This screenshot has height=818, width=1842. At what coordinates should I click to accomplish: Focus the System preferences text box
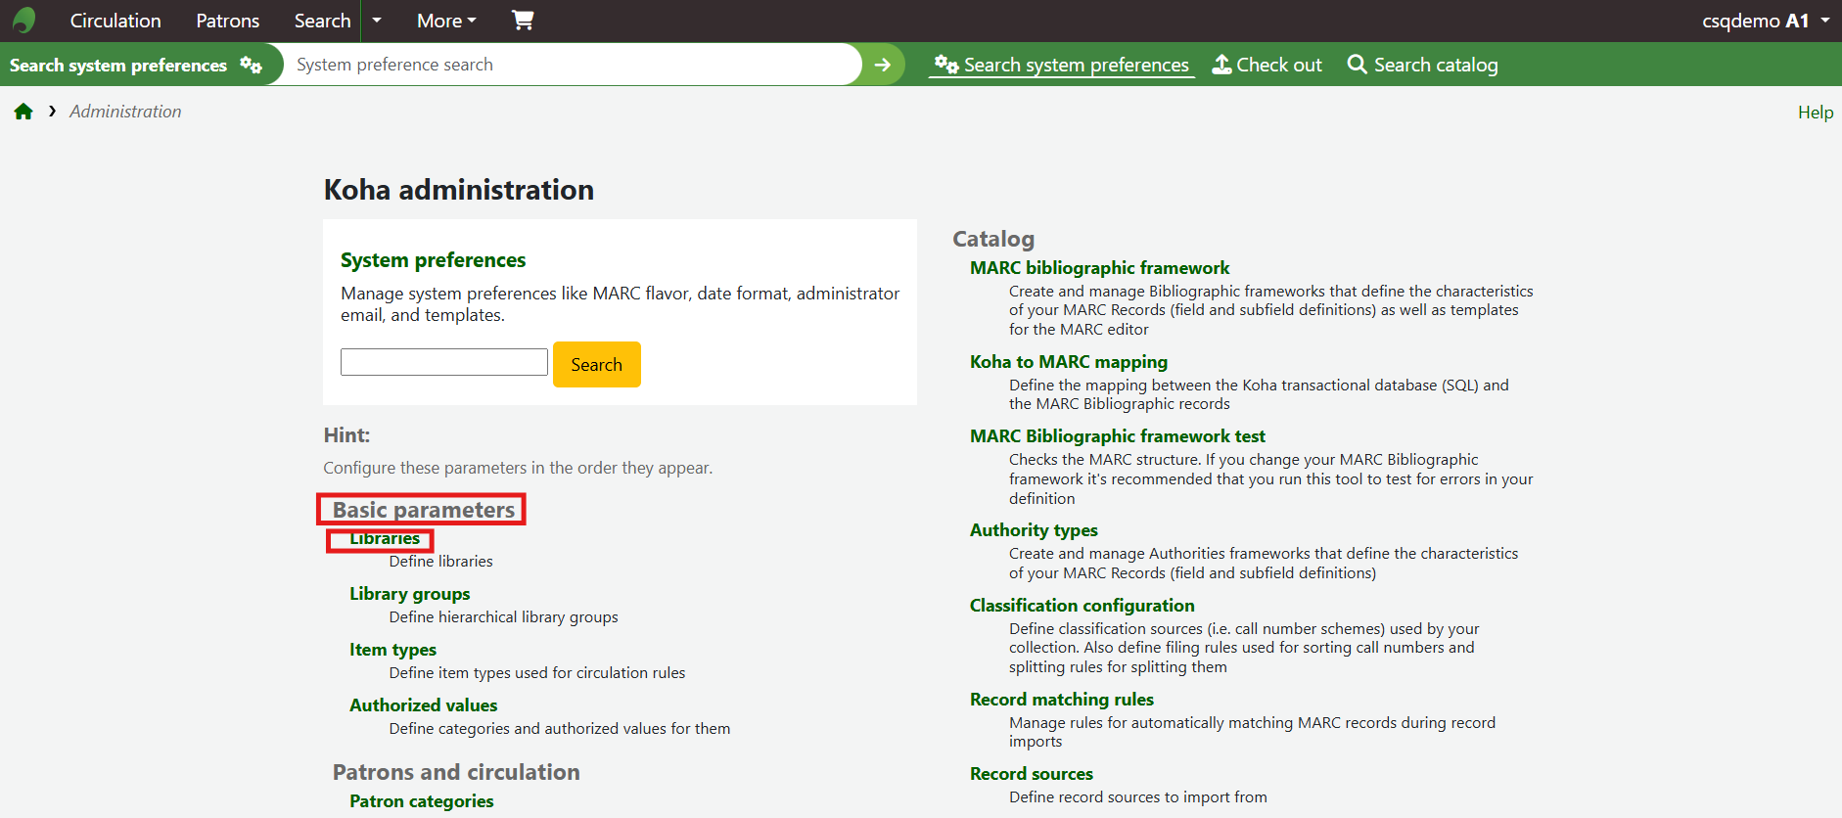[x=444, y=362]
